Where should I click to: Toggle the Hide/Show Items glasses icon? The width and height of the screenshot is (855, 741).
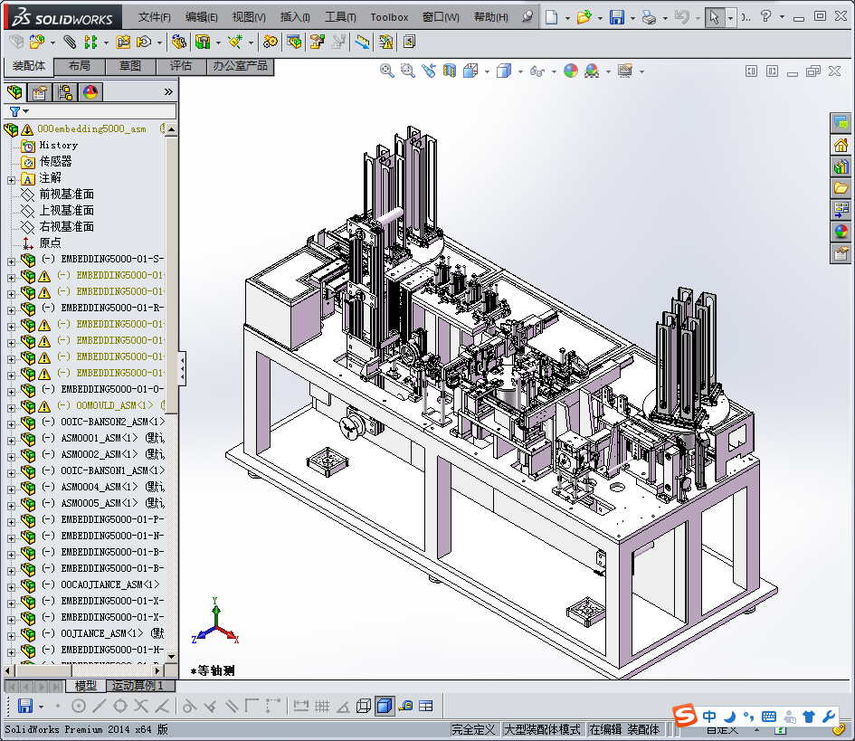[x=537, y=71]
